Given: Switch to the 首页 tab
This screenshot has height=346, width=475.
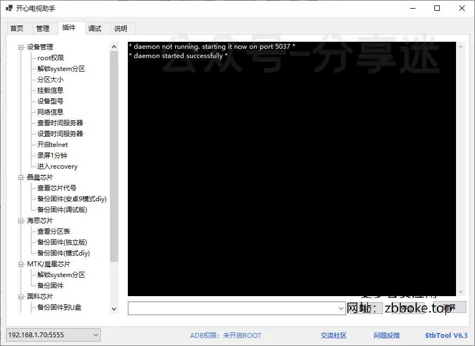Looking at the screenshot, I should 17,29.
